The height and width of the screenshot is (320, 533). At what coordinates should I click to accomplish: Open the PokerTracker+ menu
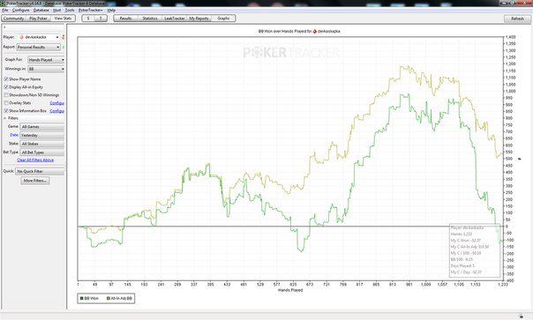(x=90, y=11)
